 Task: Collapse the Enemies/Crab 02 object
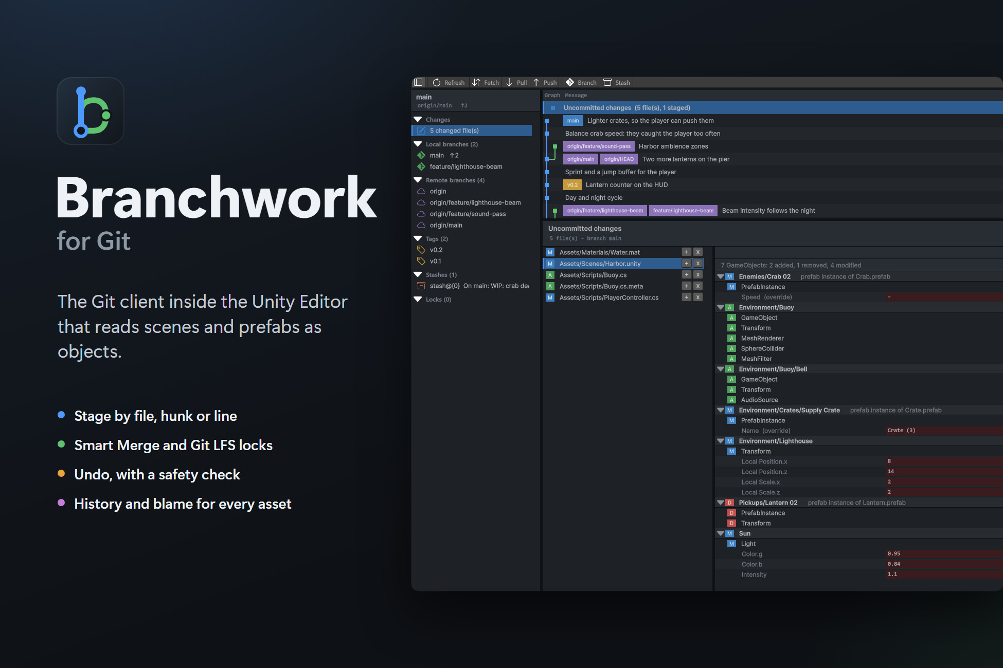721,276
